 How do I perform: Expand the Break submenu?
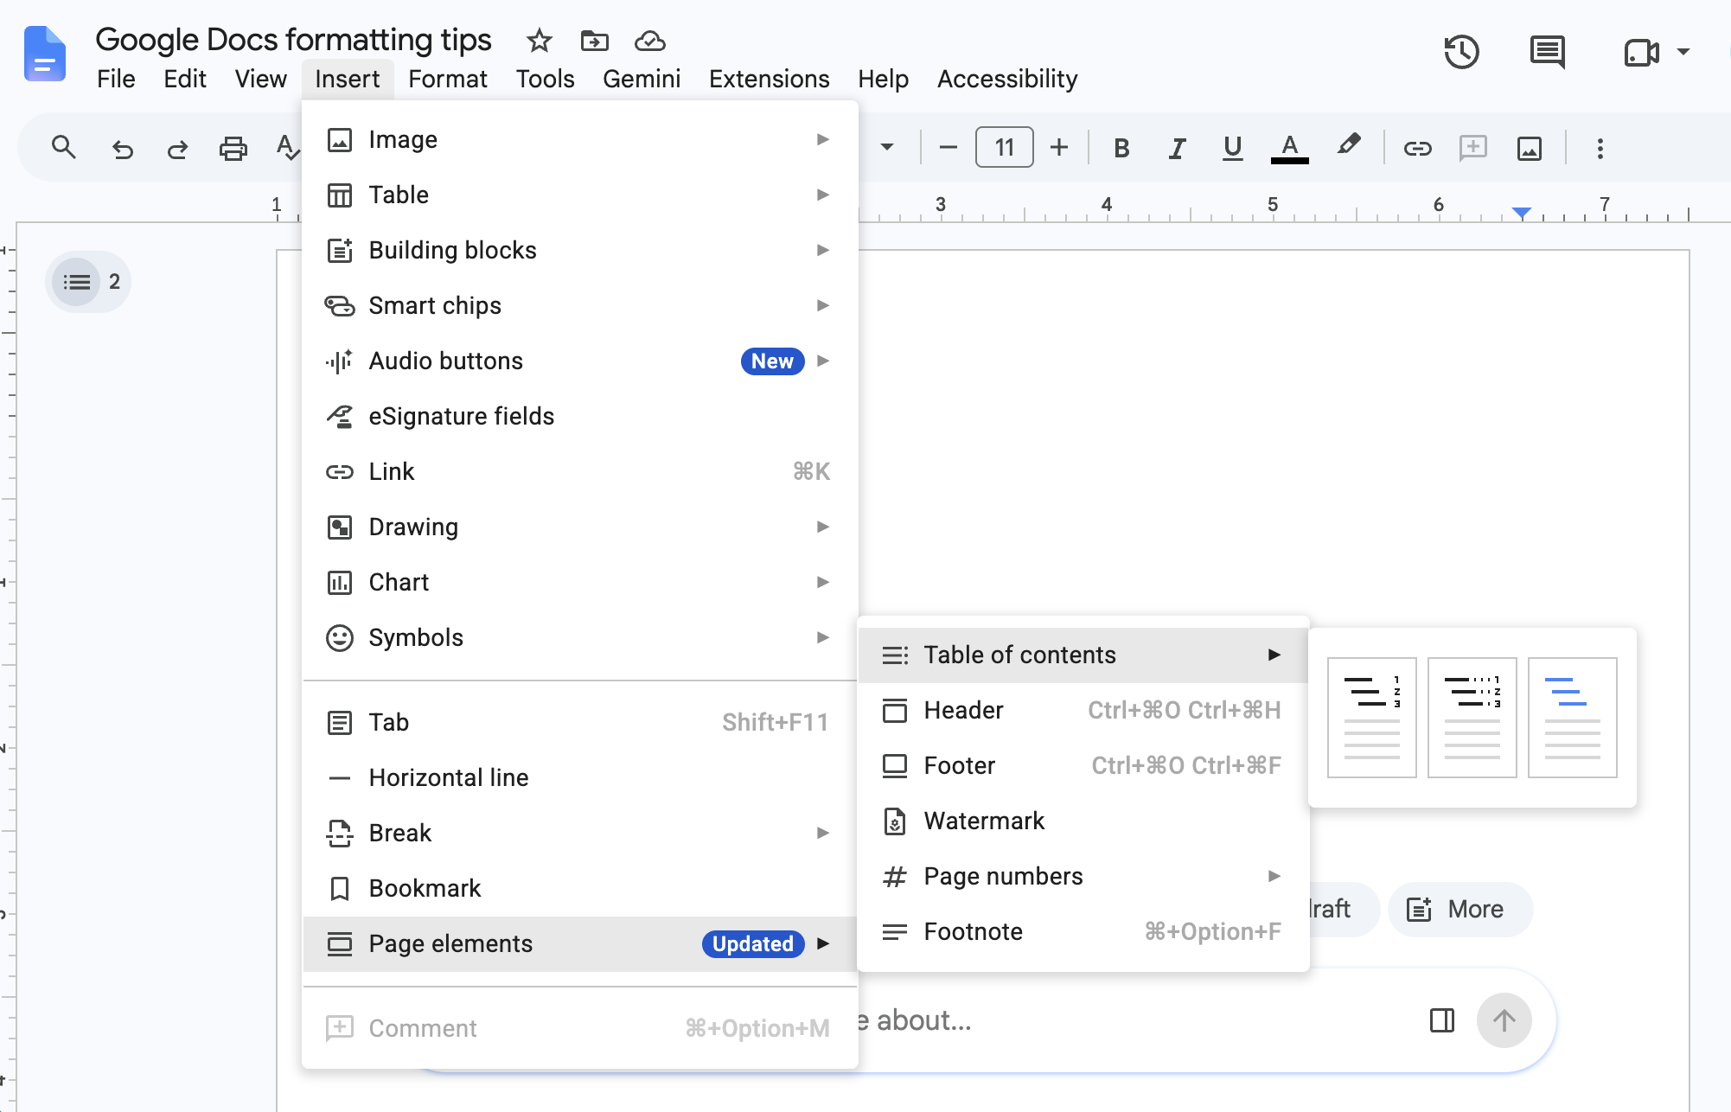coord(580,833)
